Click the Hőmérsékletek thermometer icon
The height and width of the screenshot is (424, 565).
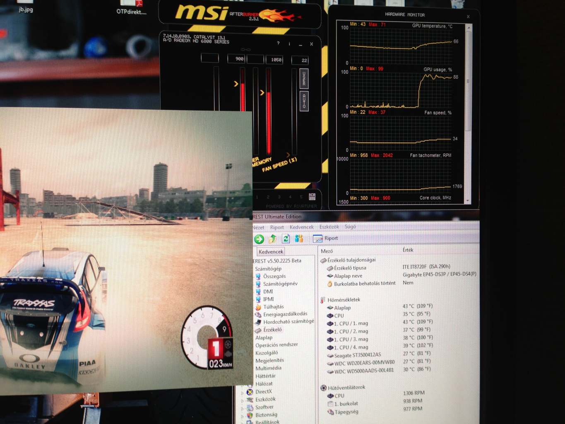click(323, 300)
